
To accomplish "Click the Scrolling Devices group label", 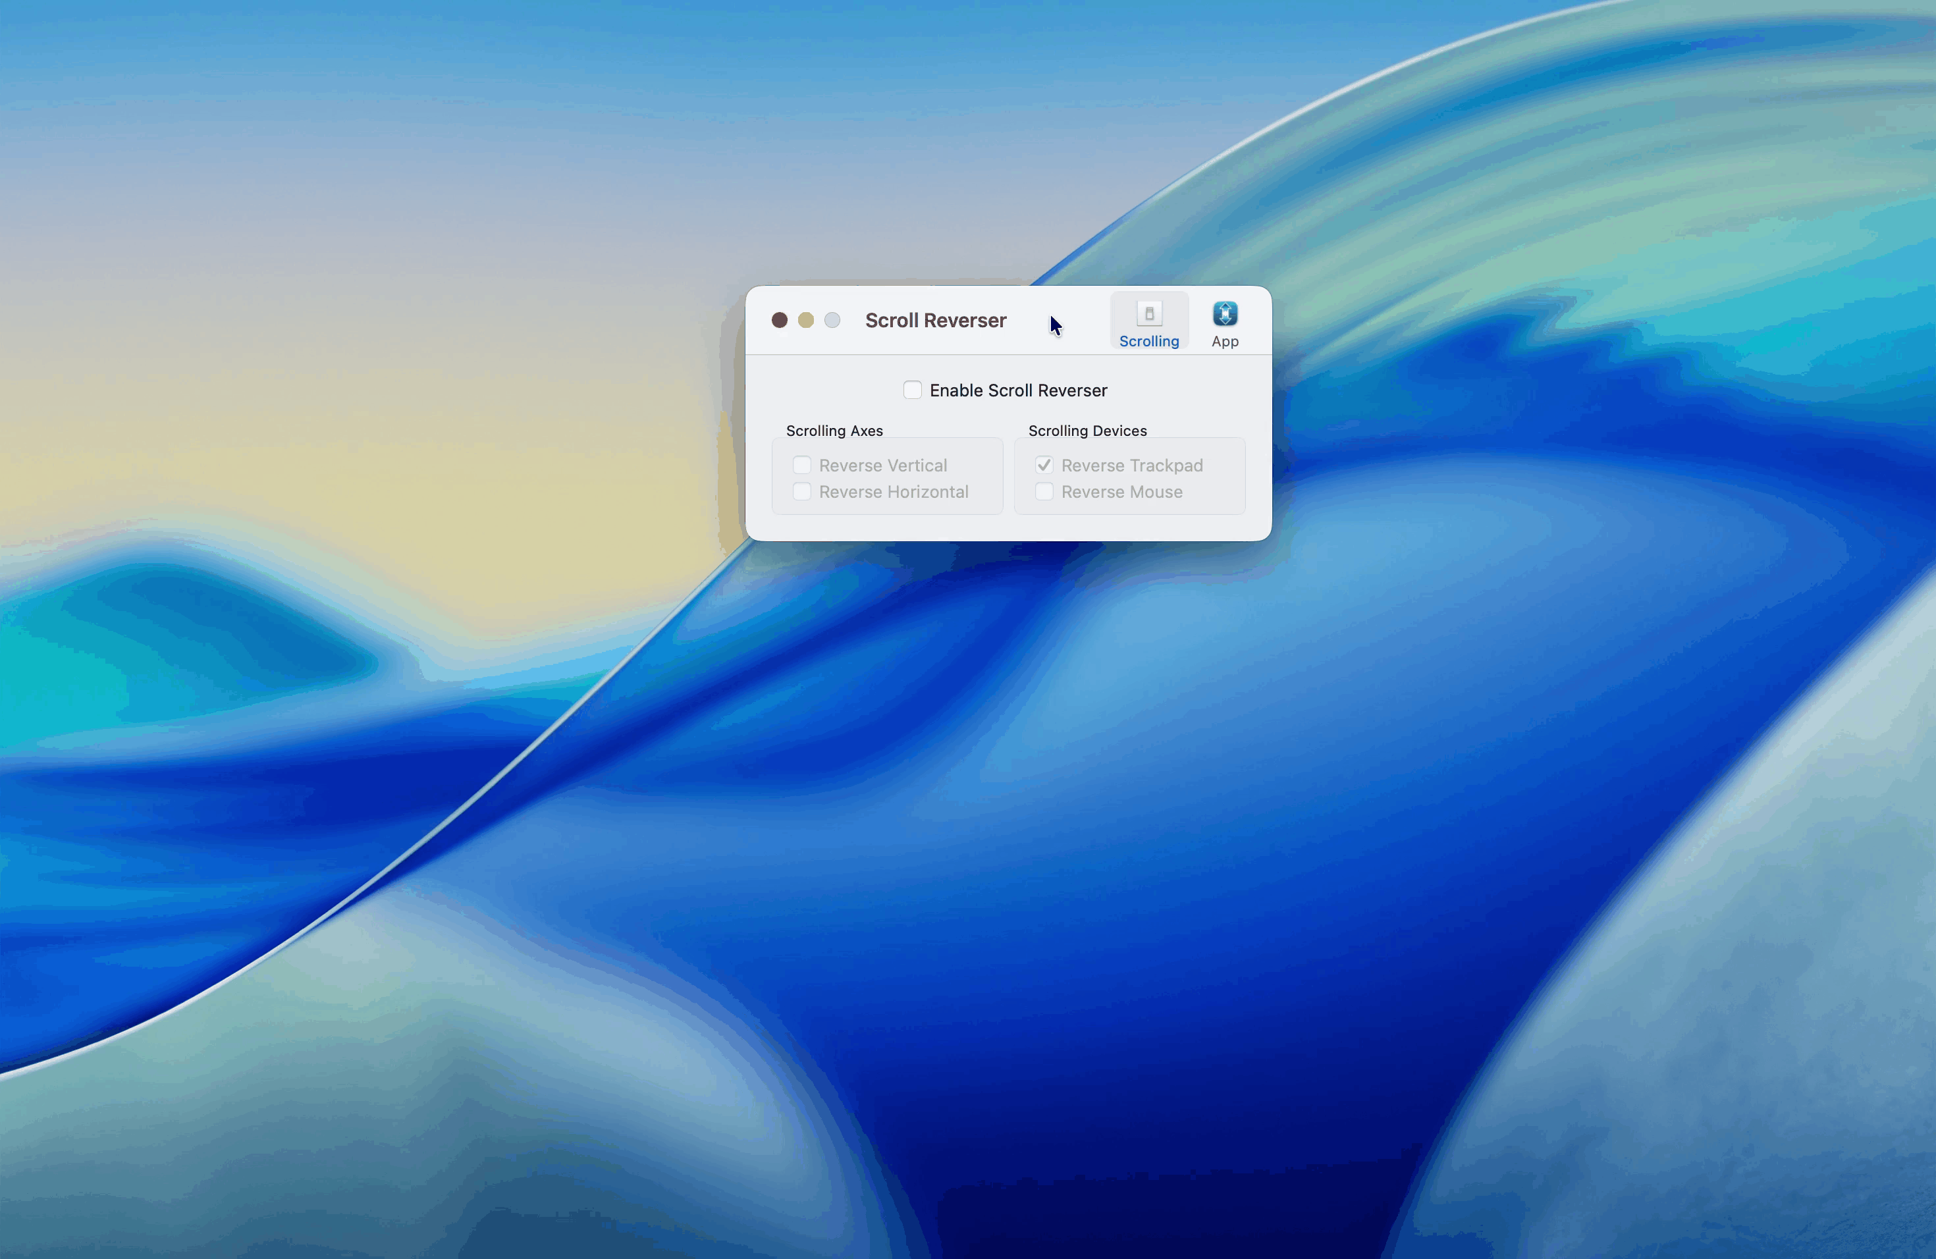I will [1087, 431].
